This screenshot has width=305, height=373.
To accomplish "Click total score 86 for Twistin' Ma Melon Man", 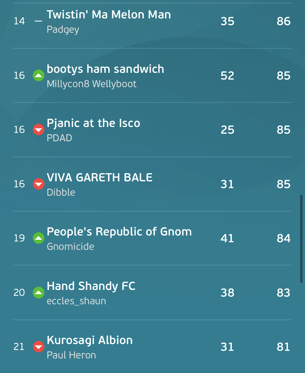I will click(284, 21).
